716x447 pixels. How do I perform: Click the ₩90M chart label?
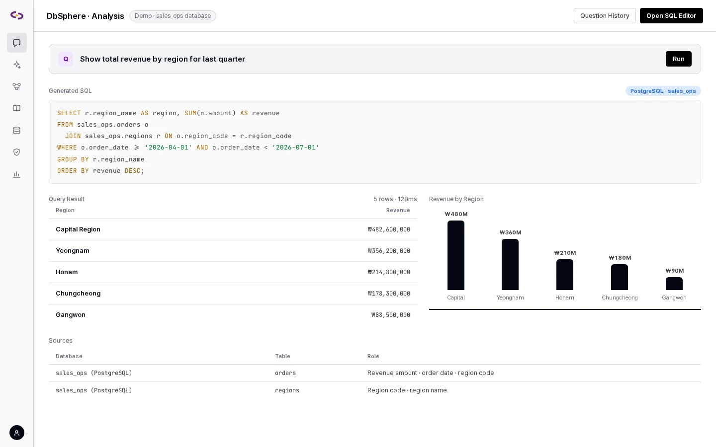[x=674, y=271]
